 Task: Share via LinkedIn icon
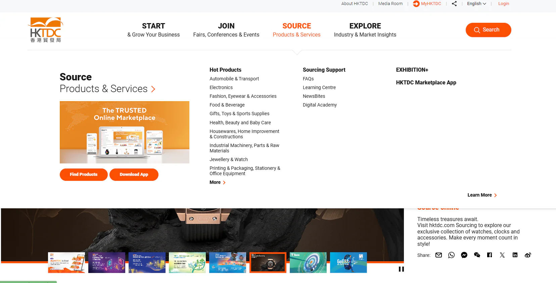(515, 255)
